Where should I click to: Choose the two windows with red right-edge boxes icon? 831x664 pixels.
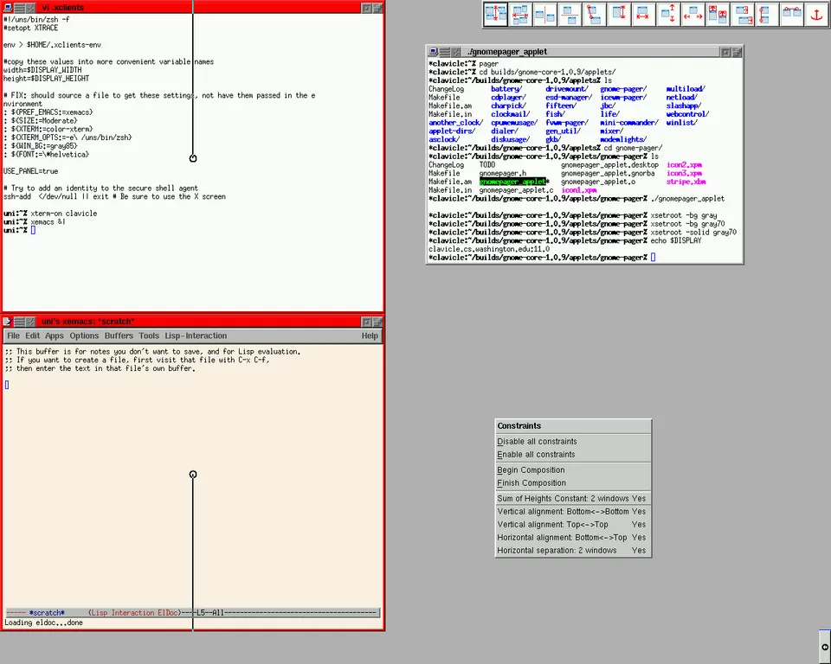743,15
